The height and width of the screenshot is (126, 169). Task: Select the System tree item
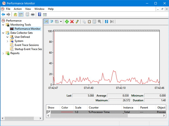pyautogui.click(x=19, y=41)
